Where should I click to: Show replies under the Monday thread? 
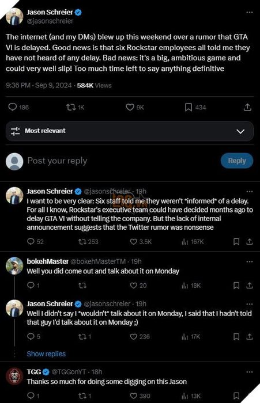coord(46,354)
